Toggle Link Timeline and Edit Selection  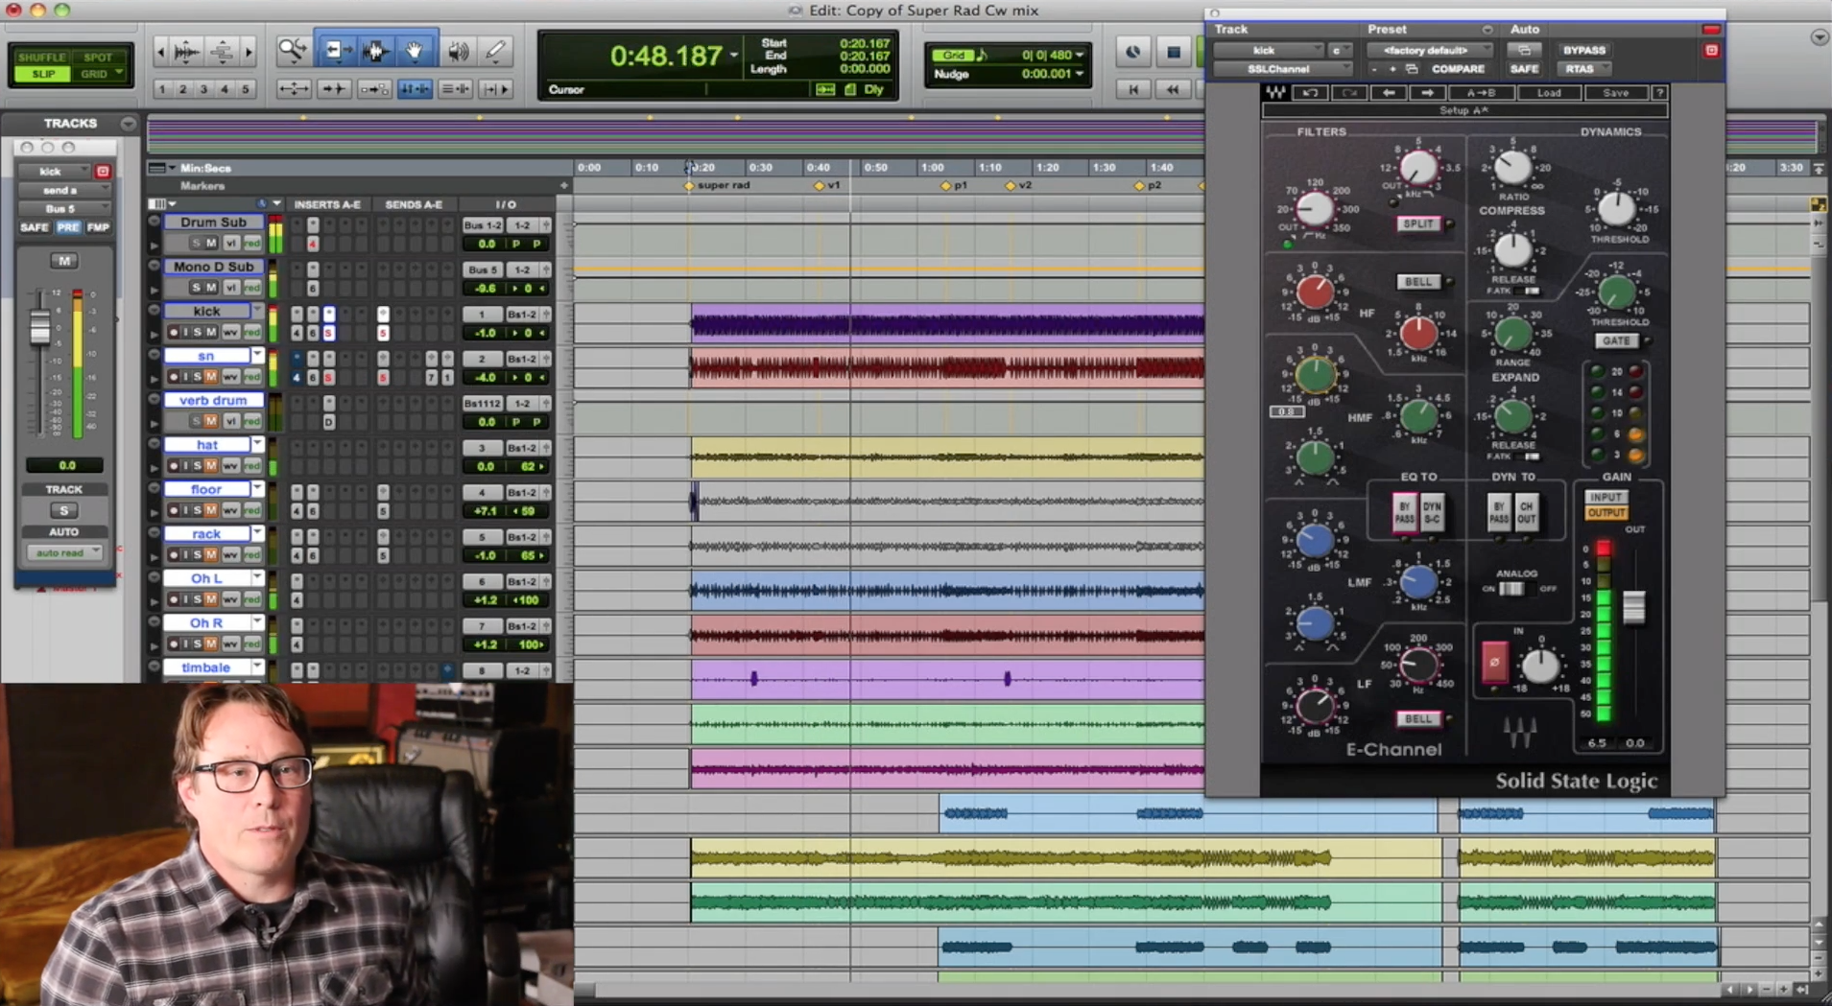[x=415, y=89]
